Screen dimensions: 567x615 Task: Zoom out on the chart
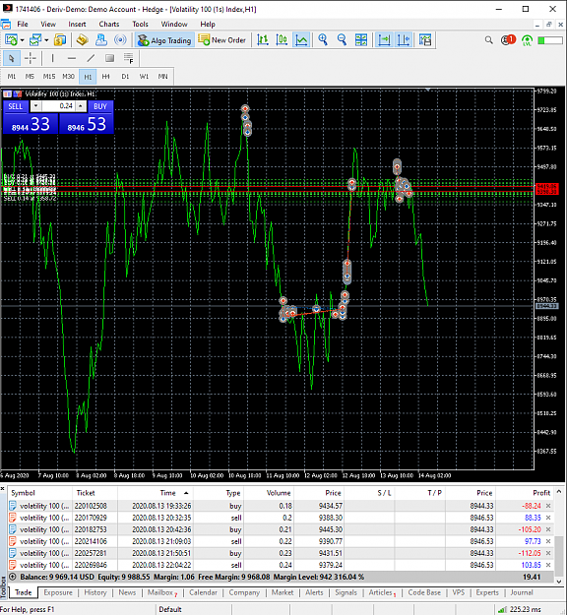(343, 40)
